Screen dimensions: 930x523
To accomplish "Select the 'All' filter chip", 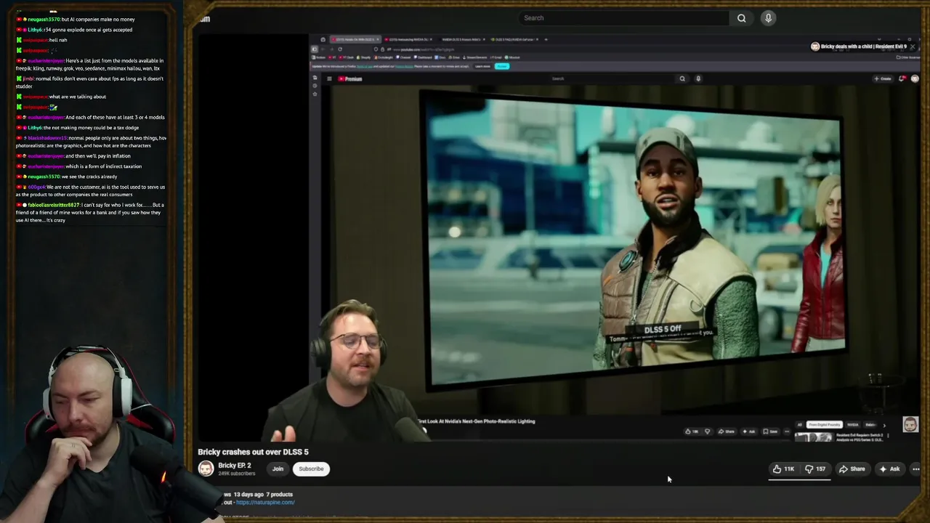I will [800, 425].
